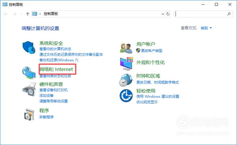The width and height of the screenshot is (237, 145).
Task: Minimize the 控制面板 window
Action: (x=203, y=4)
